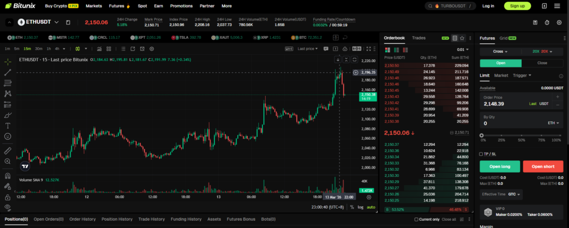The image size is (569, 228).
Task: Open the Fibonacci retracement tools
Action: point(7,83)
